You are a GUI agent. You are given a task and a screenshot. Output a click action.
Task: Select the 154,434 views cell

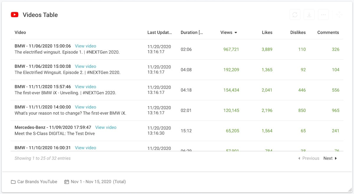(x=231, y=90)
